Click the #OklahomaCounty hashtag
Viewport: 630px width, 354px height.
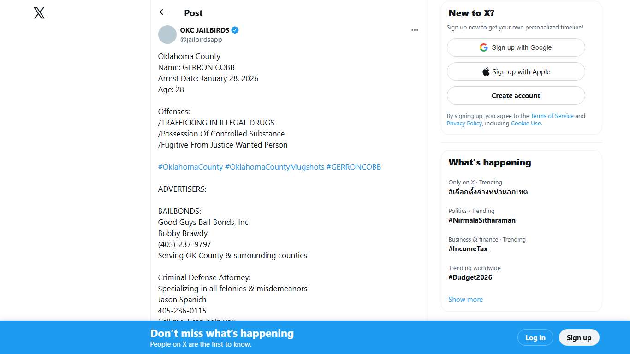tap(190, 167)
